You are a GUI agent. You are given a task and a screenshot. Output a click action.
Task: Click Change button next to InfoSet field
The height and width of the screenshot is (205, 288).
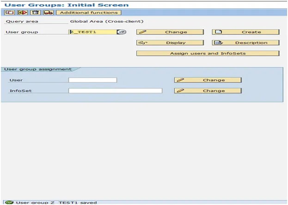[208, 91]
